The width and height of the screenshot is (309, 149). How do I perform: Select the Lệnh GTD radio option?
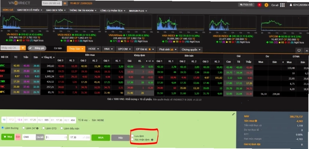pos(44,128)
